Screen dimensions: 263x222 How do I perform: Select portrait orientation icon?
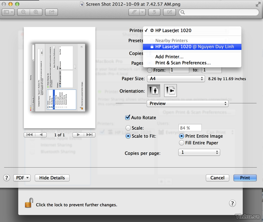[x=154, y=91]
